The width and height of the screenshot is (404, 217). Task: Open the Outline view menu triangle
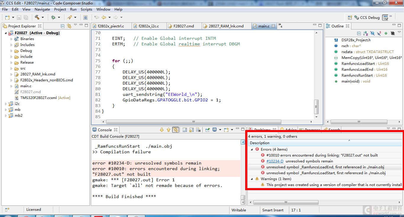click(400, 32)
